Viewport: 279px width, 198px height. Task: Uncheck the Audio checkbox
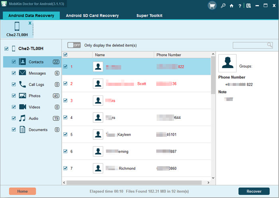click(14, 118)
